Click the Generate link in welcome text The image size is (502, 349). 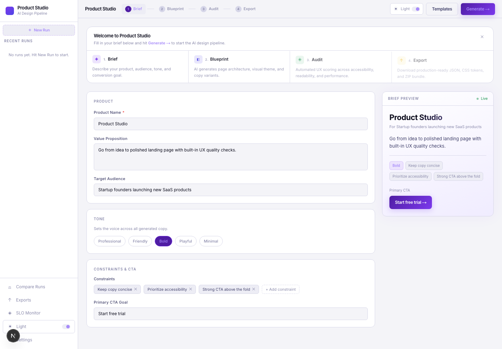coord(159,43)
